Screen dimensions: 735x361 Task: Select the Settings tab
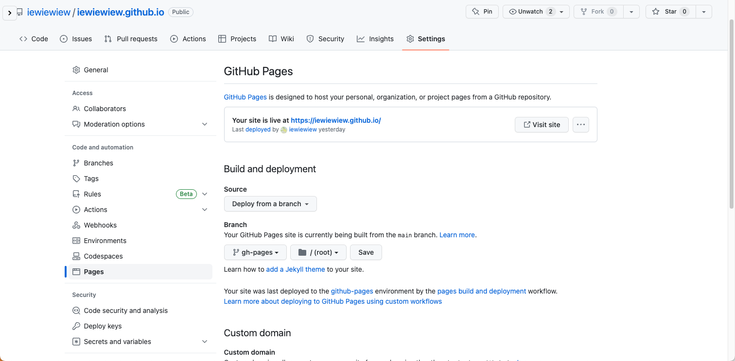426,39
